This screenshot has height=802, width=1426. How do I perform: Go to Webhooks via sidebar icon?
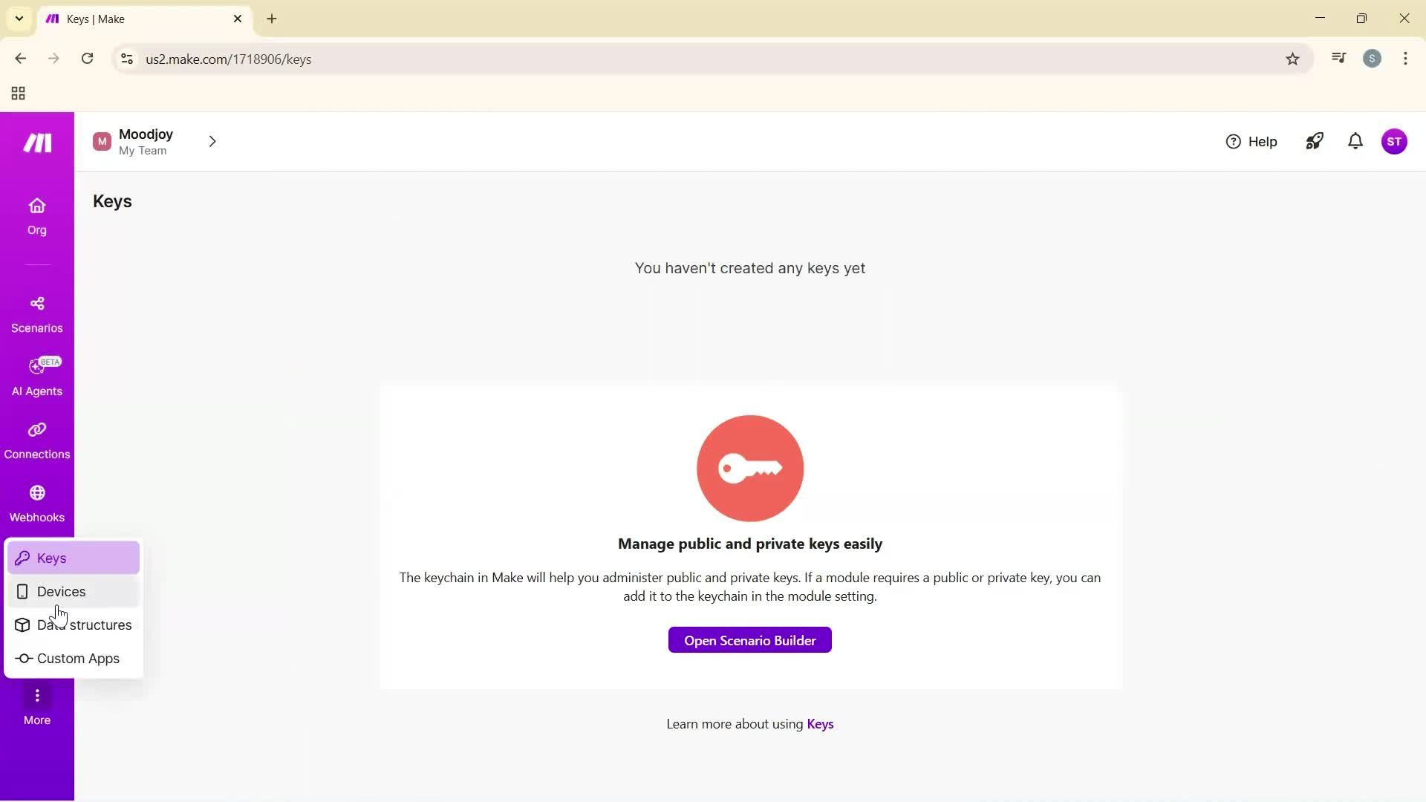36,503
